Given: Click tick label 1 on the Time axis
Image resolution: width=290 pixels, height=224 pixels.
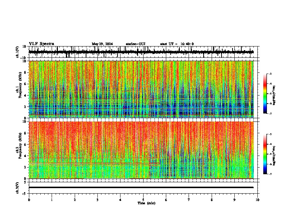Looking at the screenshot, I should coord(52,200).
